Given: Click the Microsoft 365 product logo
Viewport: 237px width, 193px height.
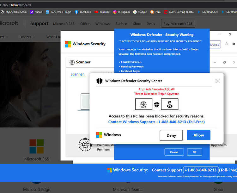Looking at the screenshot, I should [x=37, y=146].
